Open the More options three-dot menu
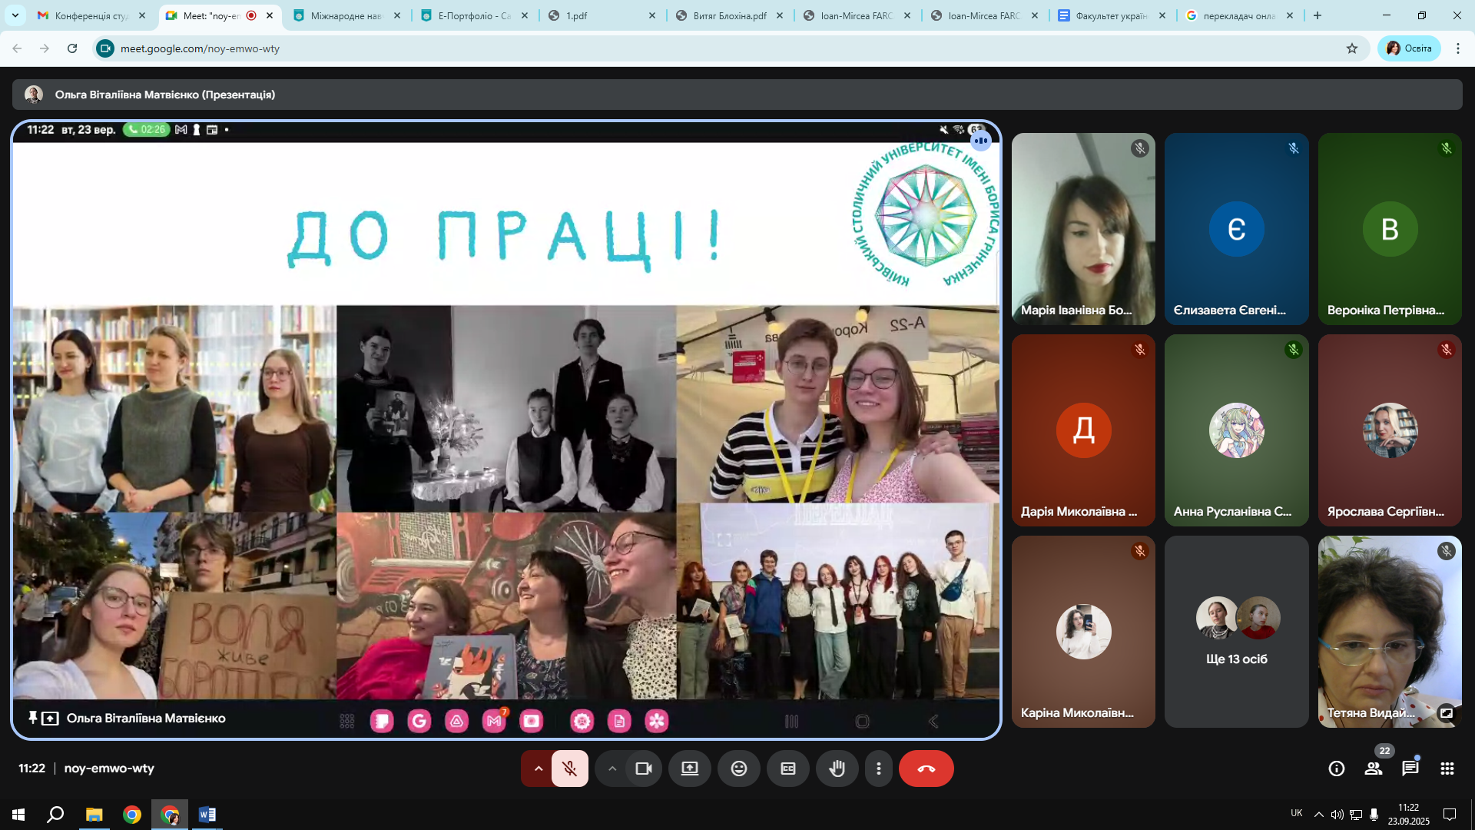1475x830 pixels. pos(878,769)
